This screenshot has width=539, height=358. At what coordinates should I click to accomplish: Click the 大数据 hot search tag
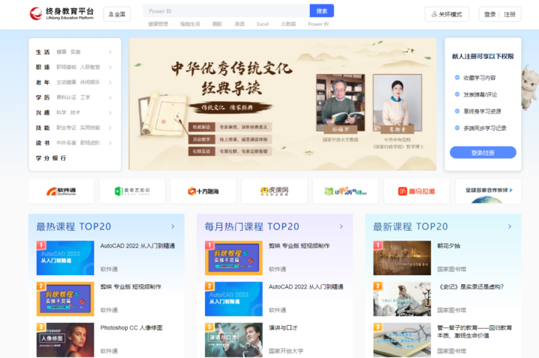(x=288, y=24)
